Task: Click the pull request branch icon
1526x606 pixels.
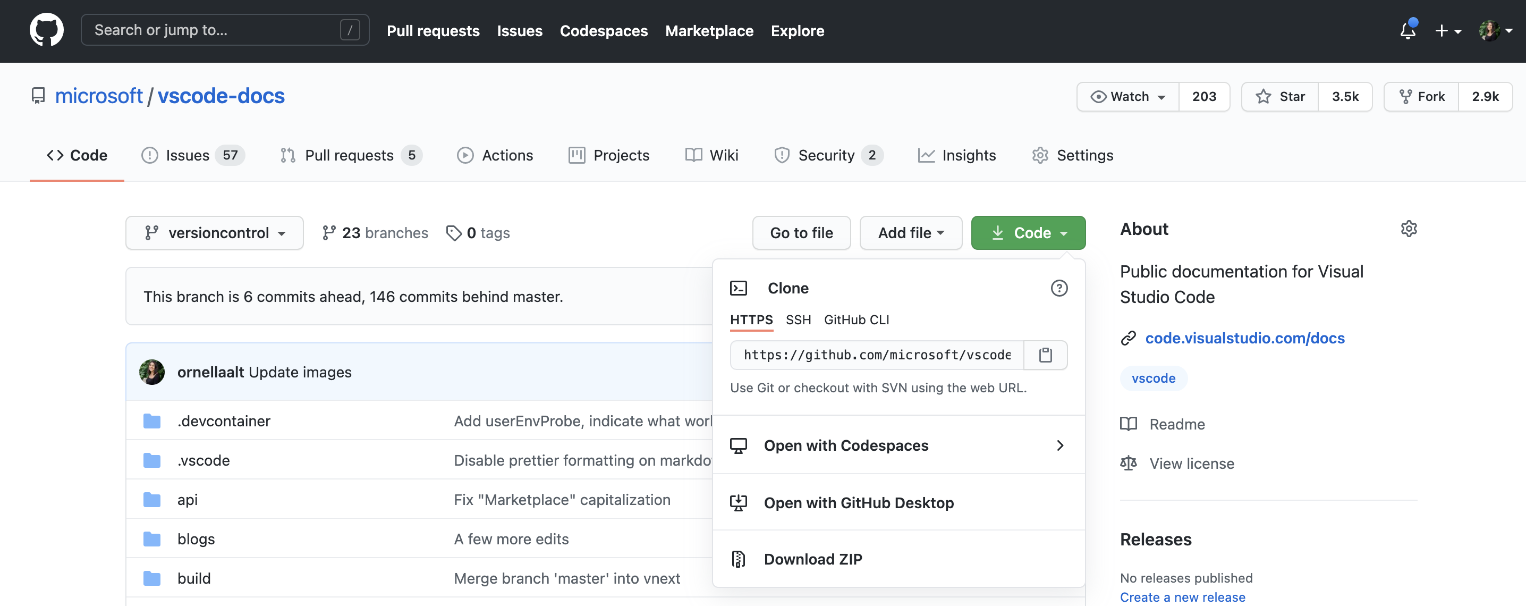Action: pos(289,155)
